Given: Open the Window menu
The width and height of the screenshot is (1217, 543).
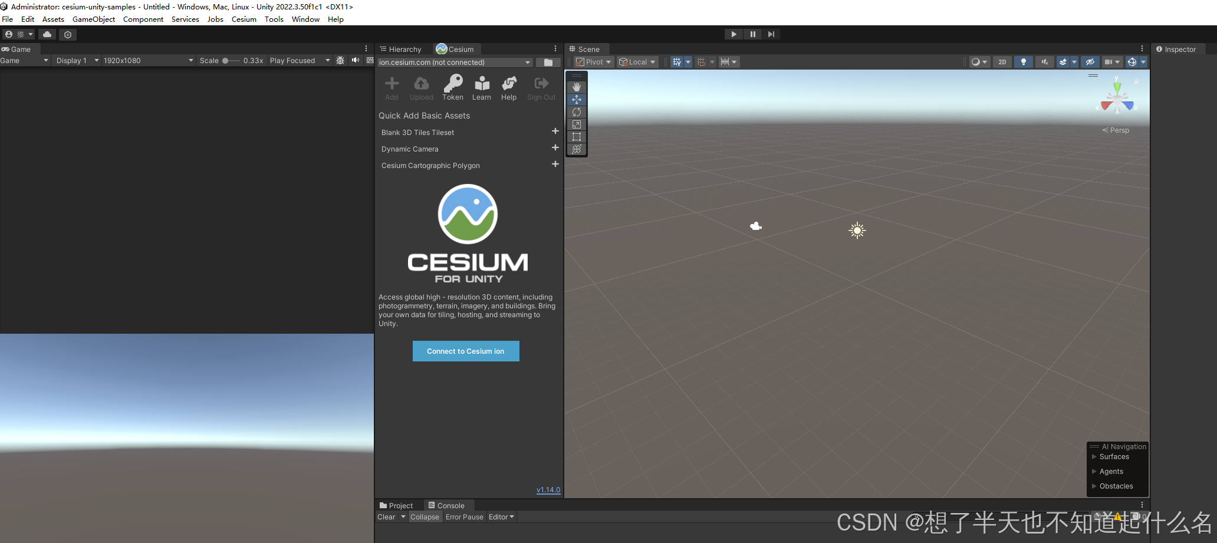Looking at the screenshot, I should (305, 19).
